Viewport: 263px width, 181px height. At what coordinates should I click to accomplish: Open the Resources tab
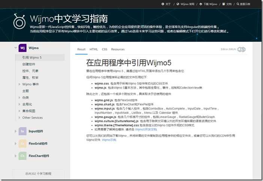[118, 49]
